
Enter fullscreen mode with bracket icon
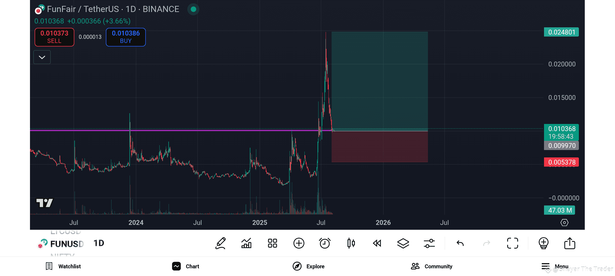click(x=512, y=243)
